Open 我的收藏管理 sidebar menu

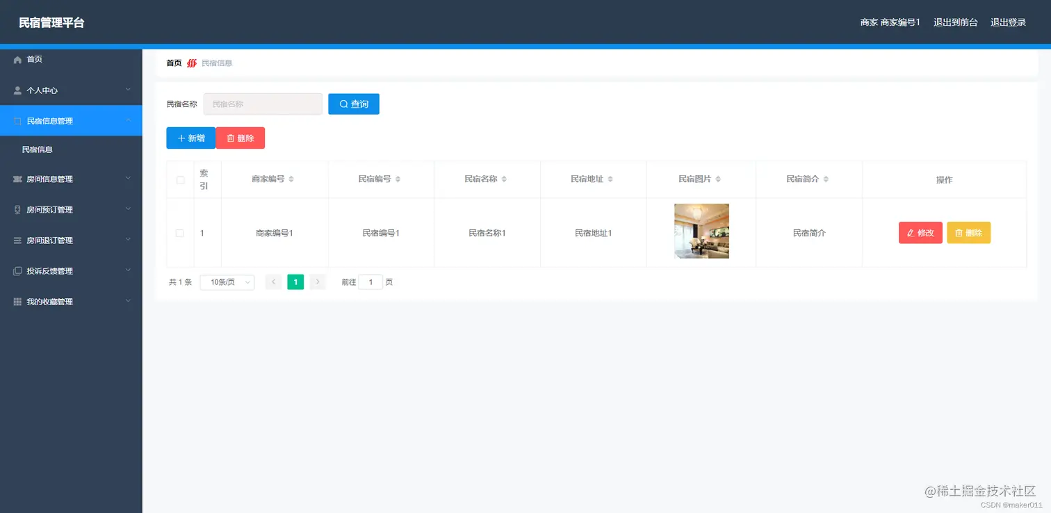tap(71, 302)
